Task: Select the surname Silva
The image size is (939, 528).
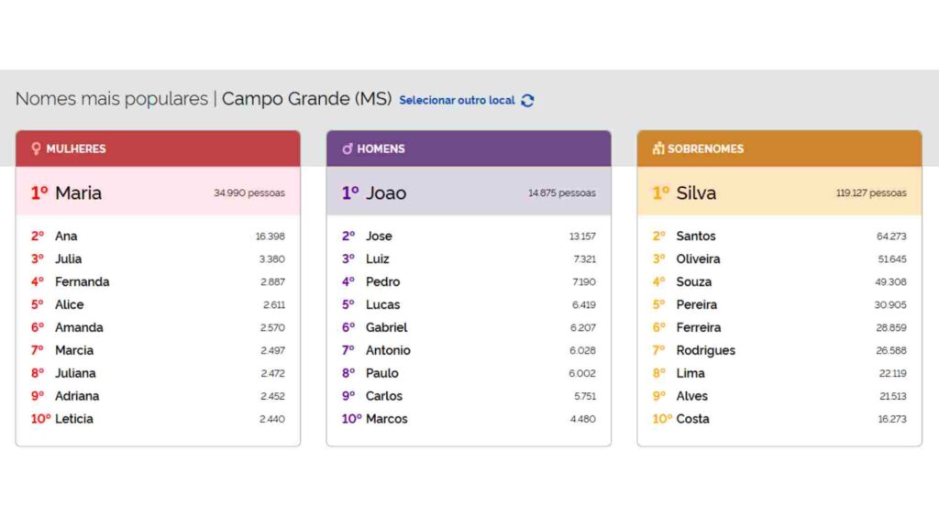Action: (699, 192)
